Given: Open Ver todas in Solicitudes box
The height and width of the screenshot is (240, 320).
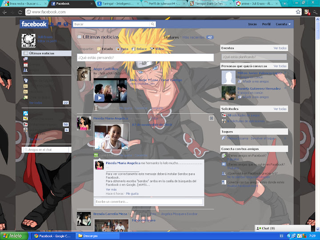Looking at the screenshot, I should click(280, 109).
